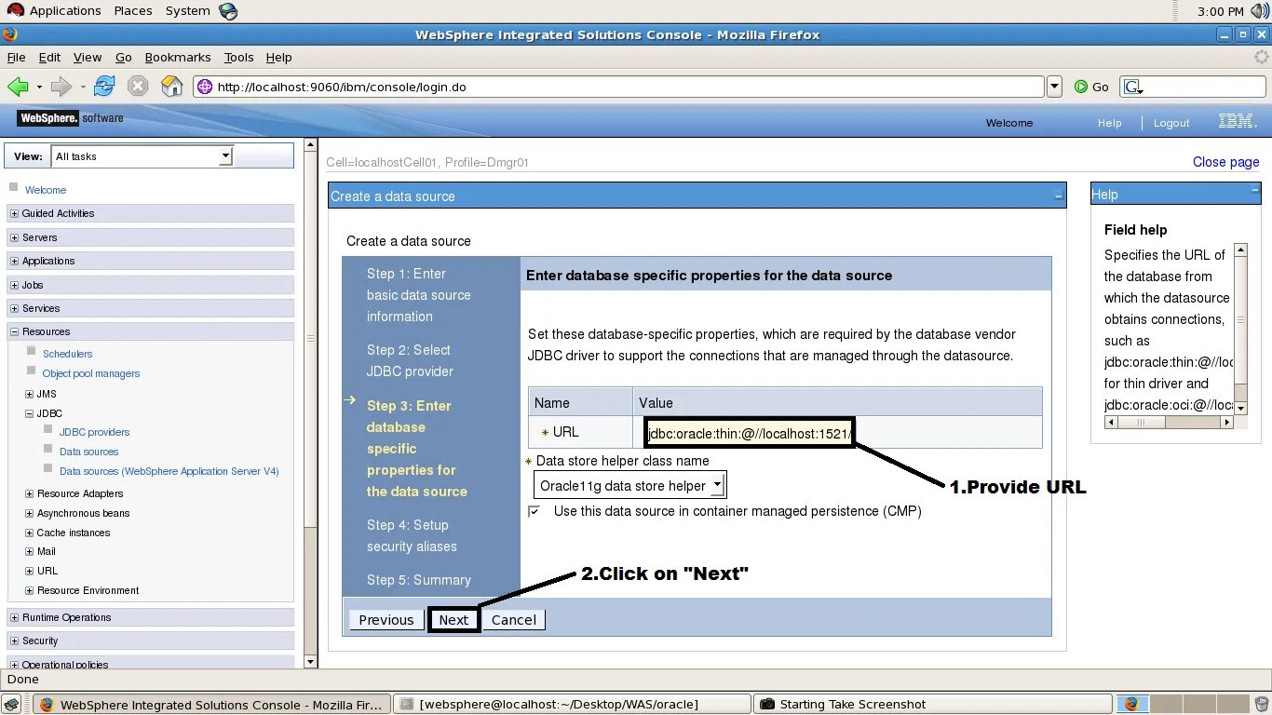Viewport: 1272px width, 715px height.
Task: Click the Reload page icon
Action: click(x=104, y=87)
